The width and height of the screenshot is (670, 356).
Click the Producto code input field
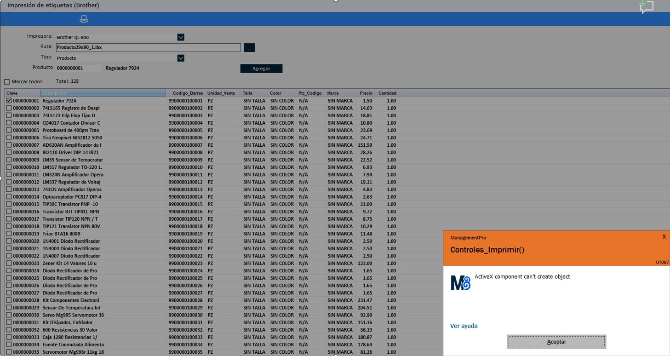[78, 68]
